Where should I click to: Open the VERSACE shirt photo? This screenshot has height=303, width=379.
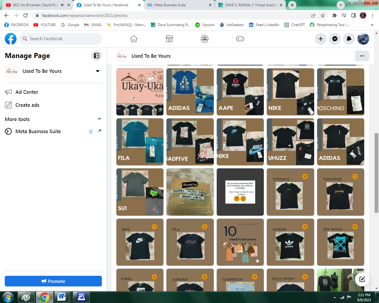click(x=290, y=192)
